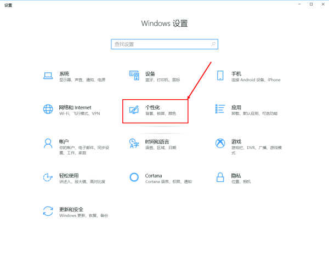Open the 网络和 Internet globe icon
This screenshot has width=329, height=257.
[x=48, y=109]
